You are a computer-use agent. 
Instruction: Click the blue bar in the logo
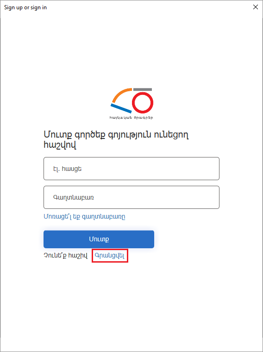point(121,108)
